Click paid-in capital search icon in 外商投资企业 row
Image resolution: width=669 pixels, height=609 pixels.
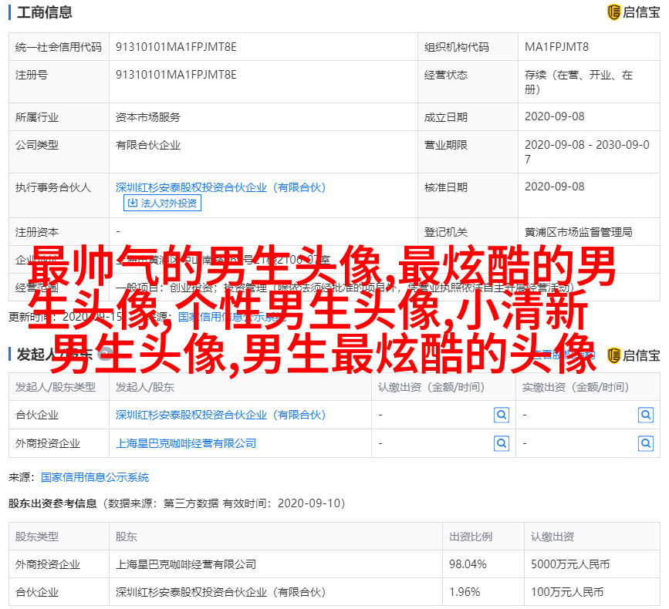point(646,444)
